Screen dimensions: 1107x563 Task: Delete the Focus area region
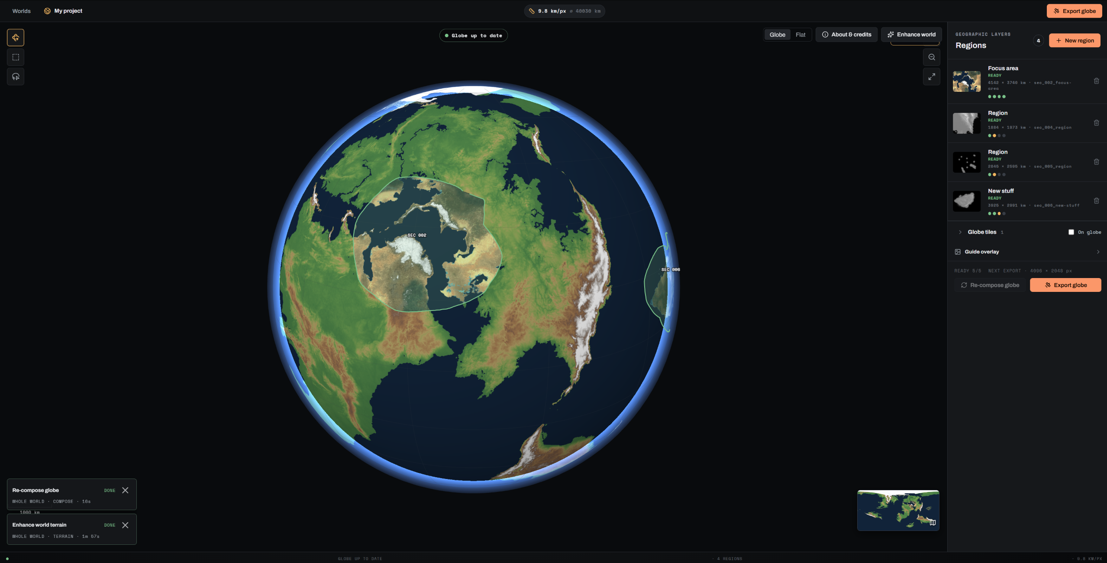point(1097,81)
